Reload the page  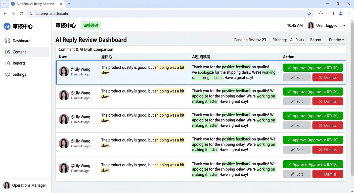coord(21,14)
